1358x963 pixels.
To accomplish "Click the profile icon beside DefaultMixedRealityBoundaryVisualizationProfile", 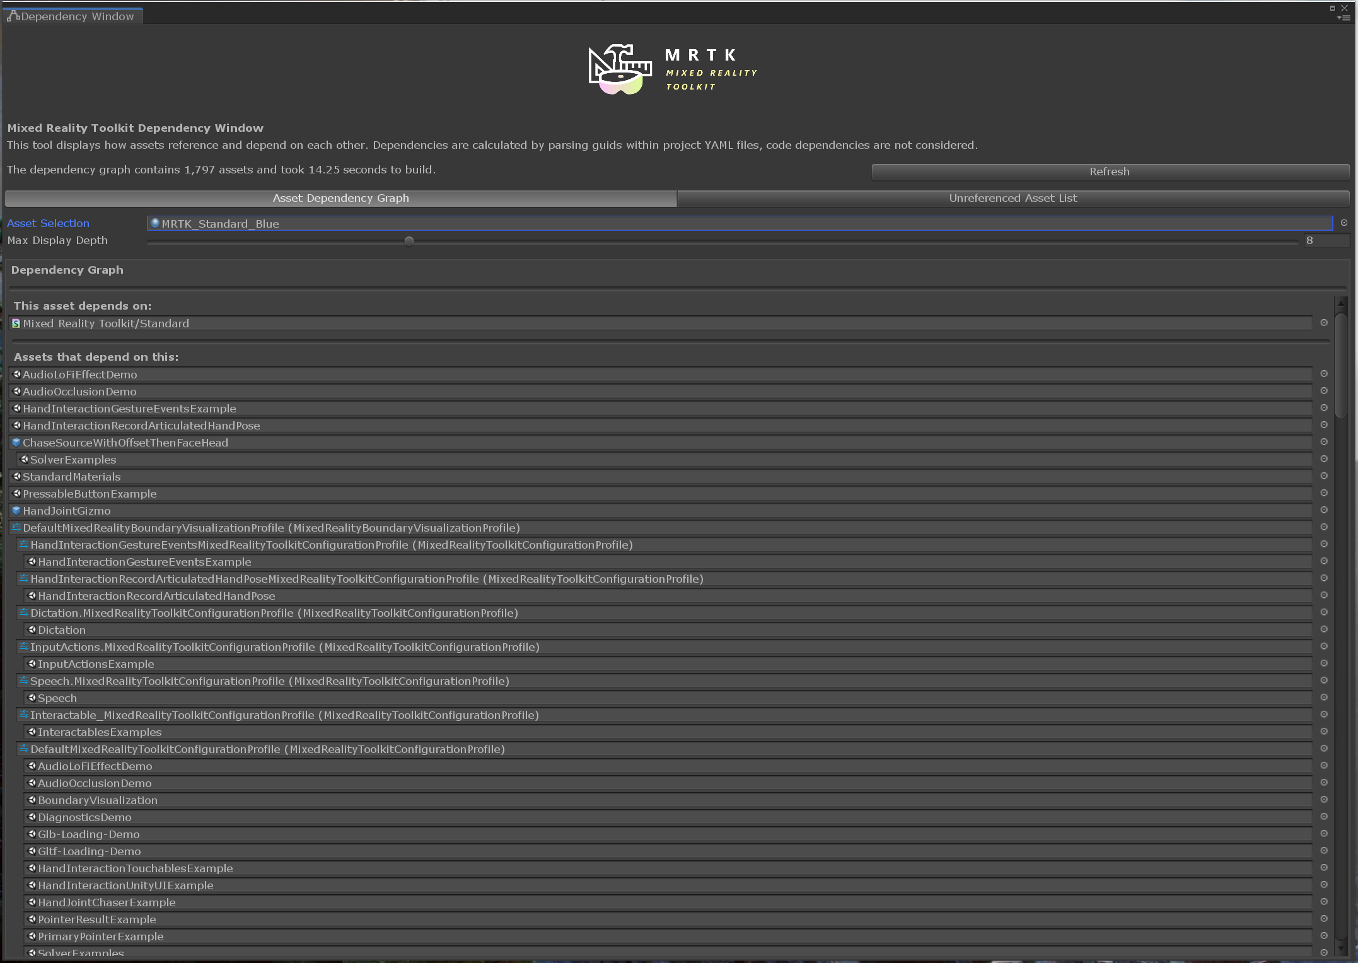I will pyautogui.click(x=16, y=528).
